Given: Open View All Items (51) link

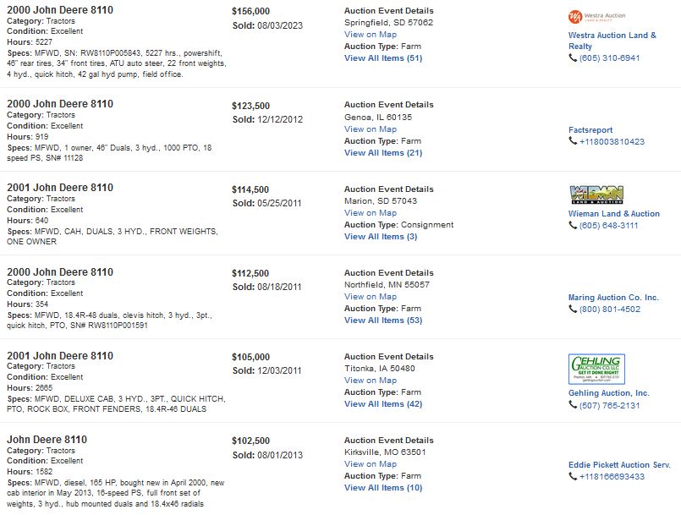Looking at the screenshot, I should [383, 58].
